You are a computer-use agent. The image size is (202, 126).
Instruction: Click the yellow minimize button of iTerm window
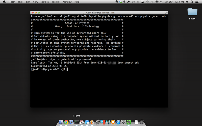click(36, 13)
